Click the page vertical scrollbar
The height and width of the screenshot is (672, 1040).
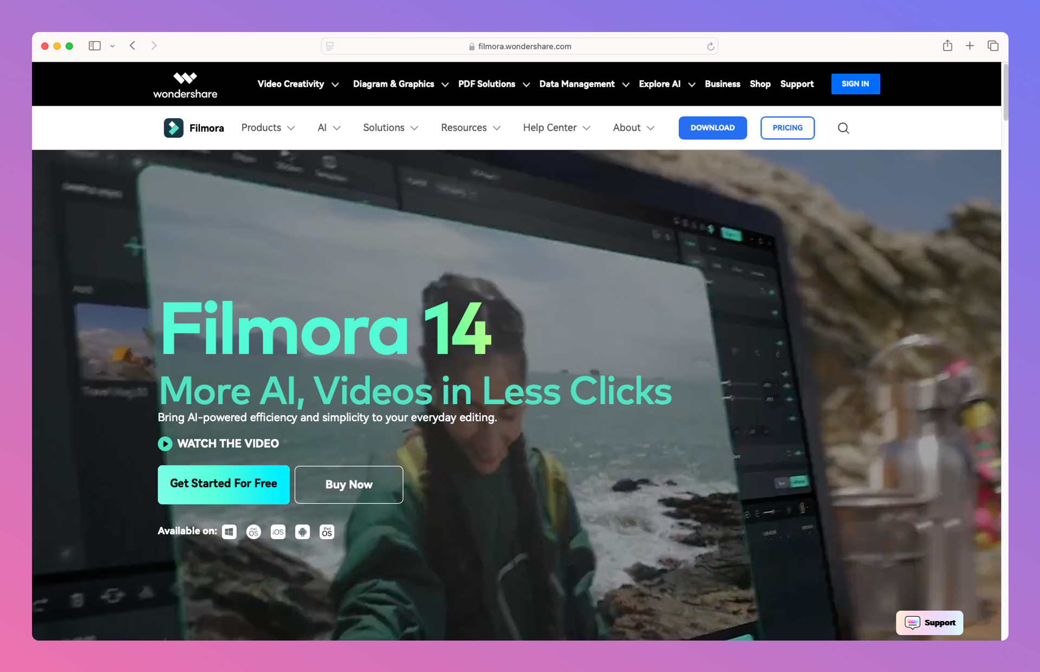(x=1005, y=92)
